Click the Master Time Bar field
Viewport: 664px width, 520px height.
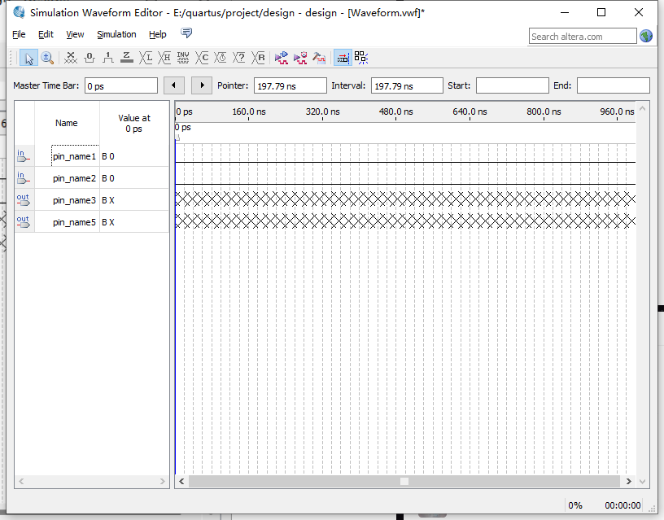click(121, 86)
